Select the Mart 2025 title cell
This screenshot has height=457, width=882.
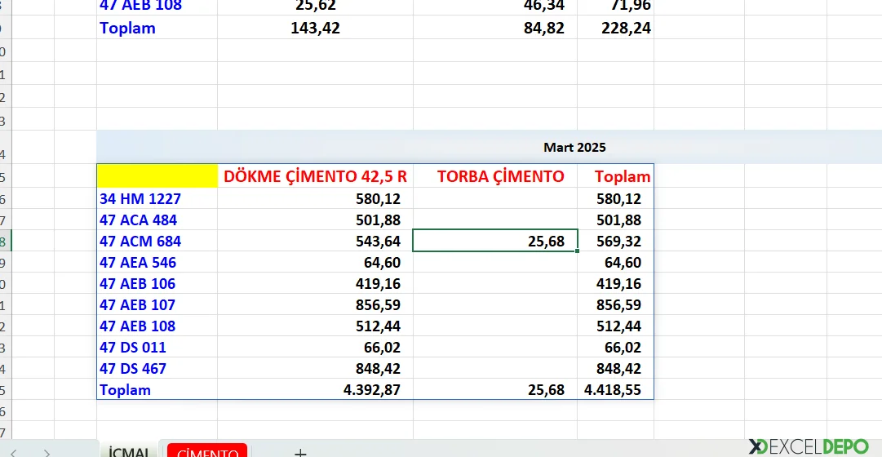(x=574, y=148)
